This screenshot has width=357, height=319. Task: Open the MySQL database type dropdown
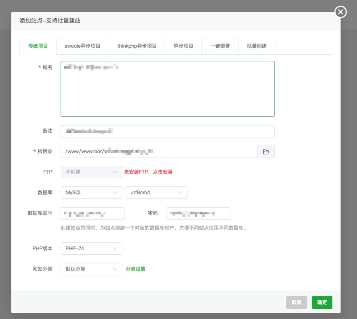point(91,193)
